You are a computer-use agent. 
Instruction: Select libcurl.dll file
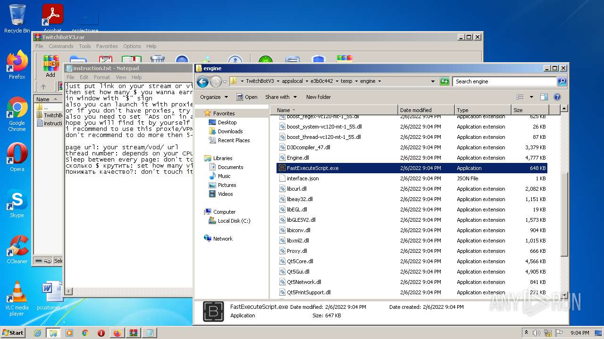click(412, 189)
